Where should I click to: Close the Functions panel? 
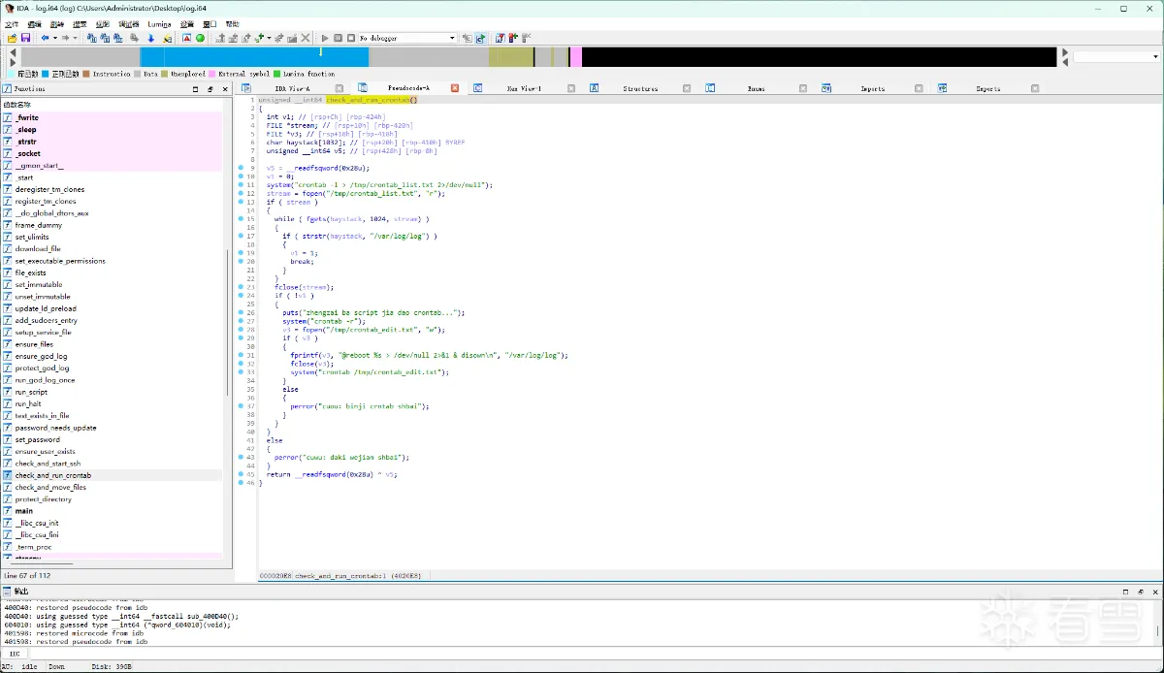point(225,88)
